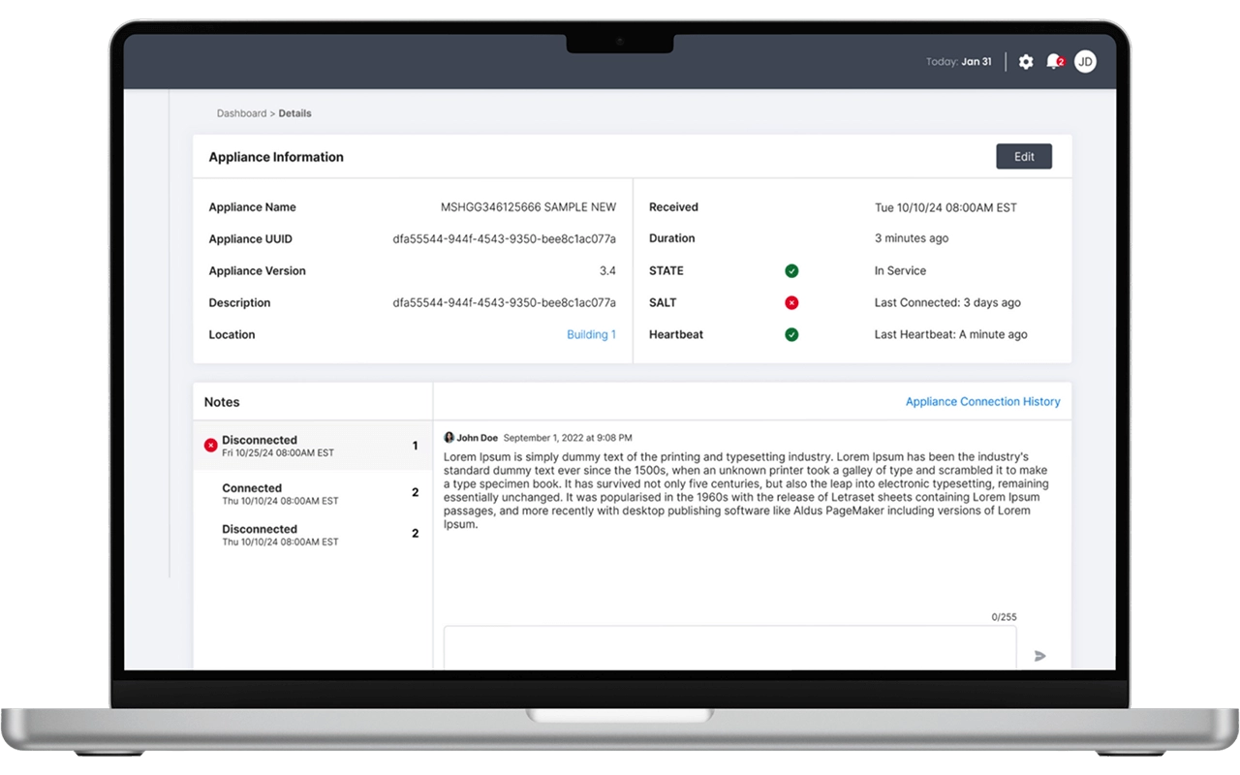The width and height of the screenshot is (1240, 775).
Task: Go to Dashboard in the breadcrumb
Action: [241, 113]
